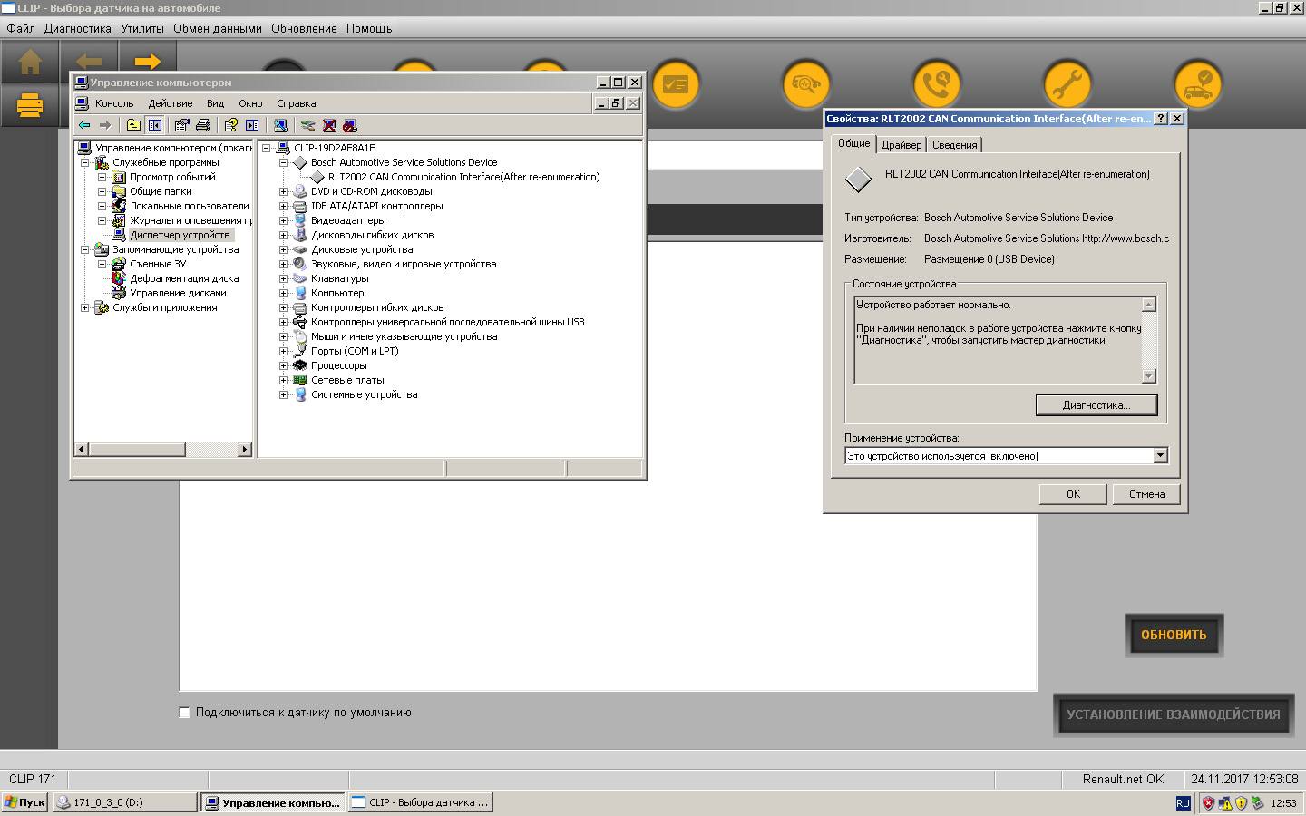
Task: Click OK in Properties dialog
Action: pyautogui.click(x=1073, y=494)
